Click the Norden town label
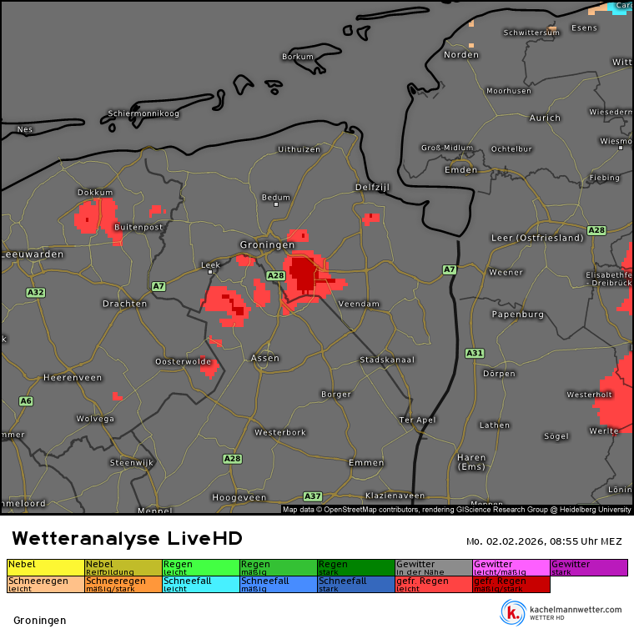The height and width of the screenshot is (634, 634). click(x=461, y=55)
